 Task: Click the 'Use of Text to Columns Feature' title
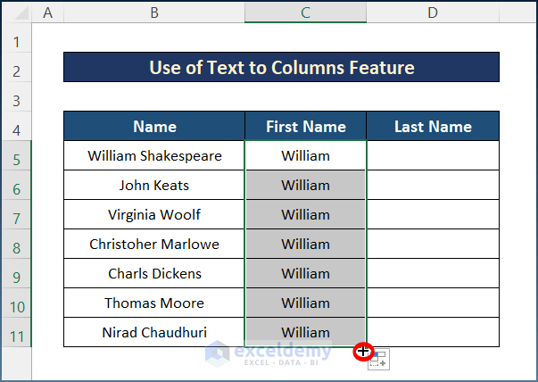coord(281,68)
